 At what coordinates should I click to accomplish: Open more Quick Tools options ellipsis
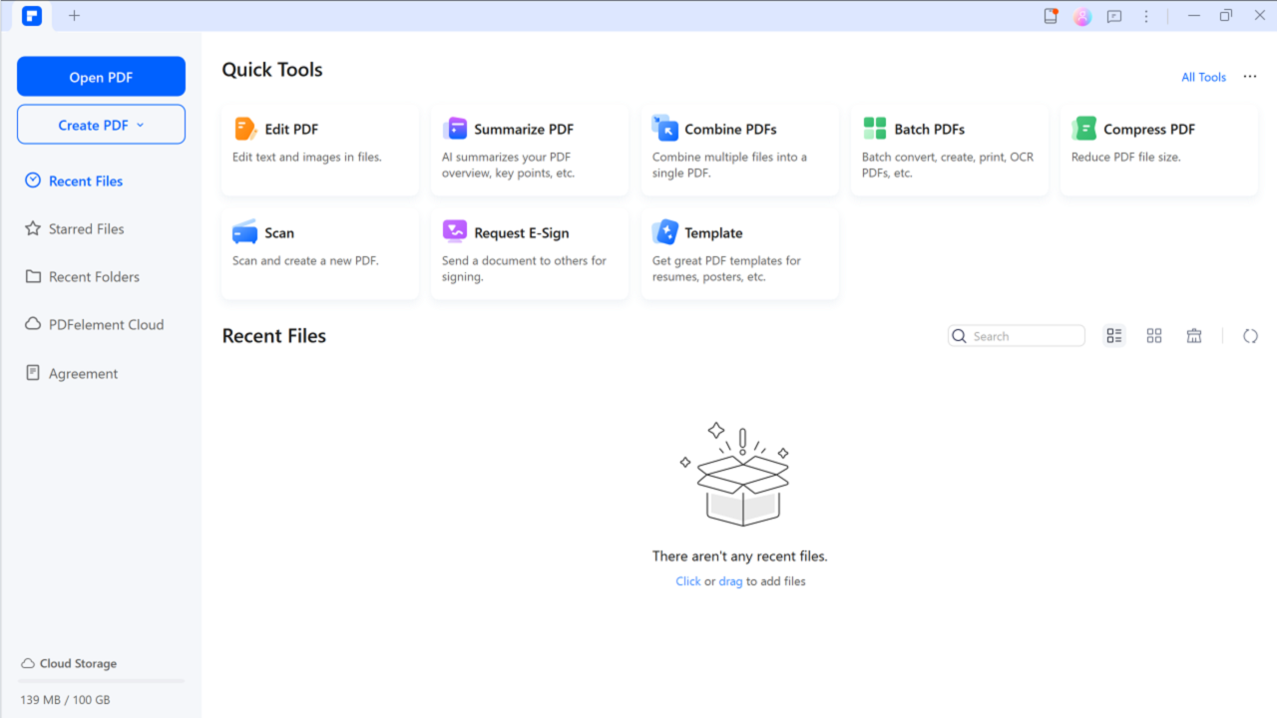tap(1250, 77)
